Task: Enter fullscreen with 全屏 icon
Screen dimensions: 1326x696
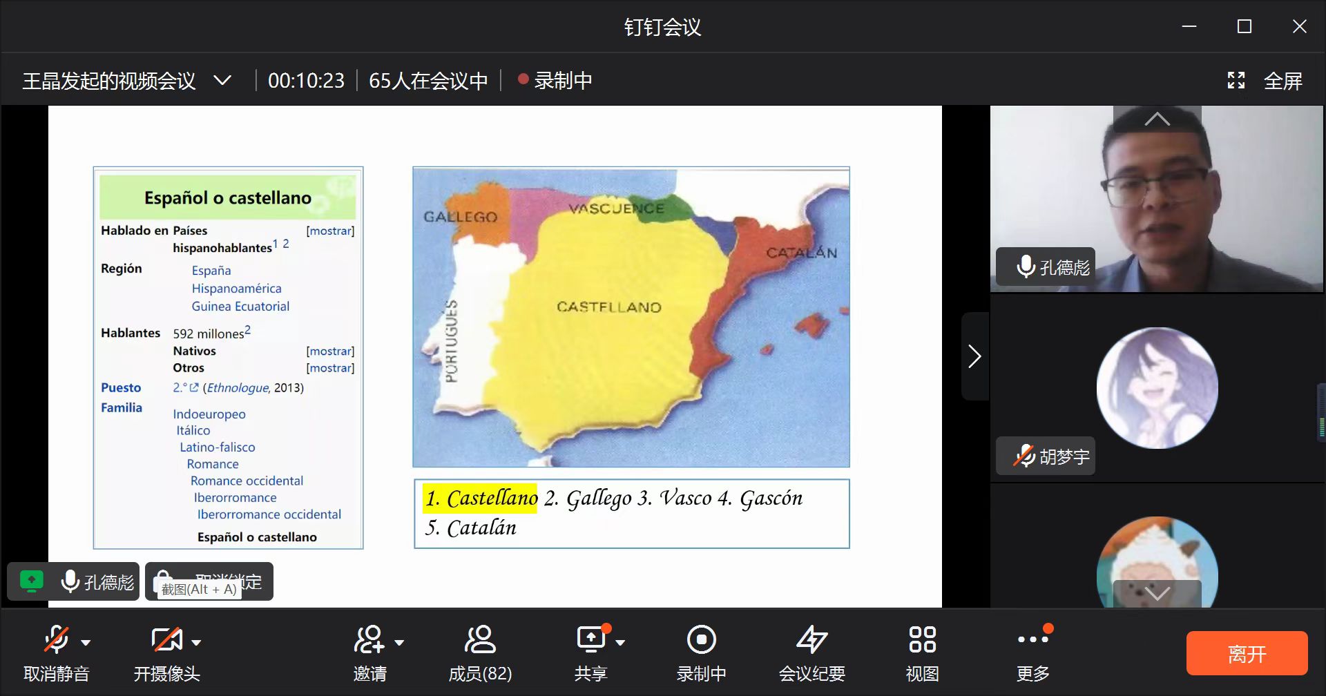Action: (x=1236, y=81)
